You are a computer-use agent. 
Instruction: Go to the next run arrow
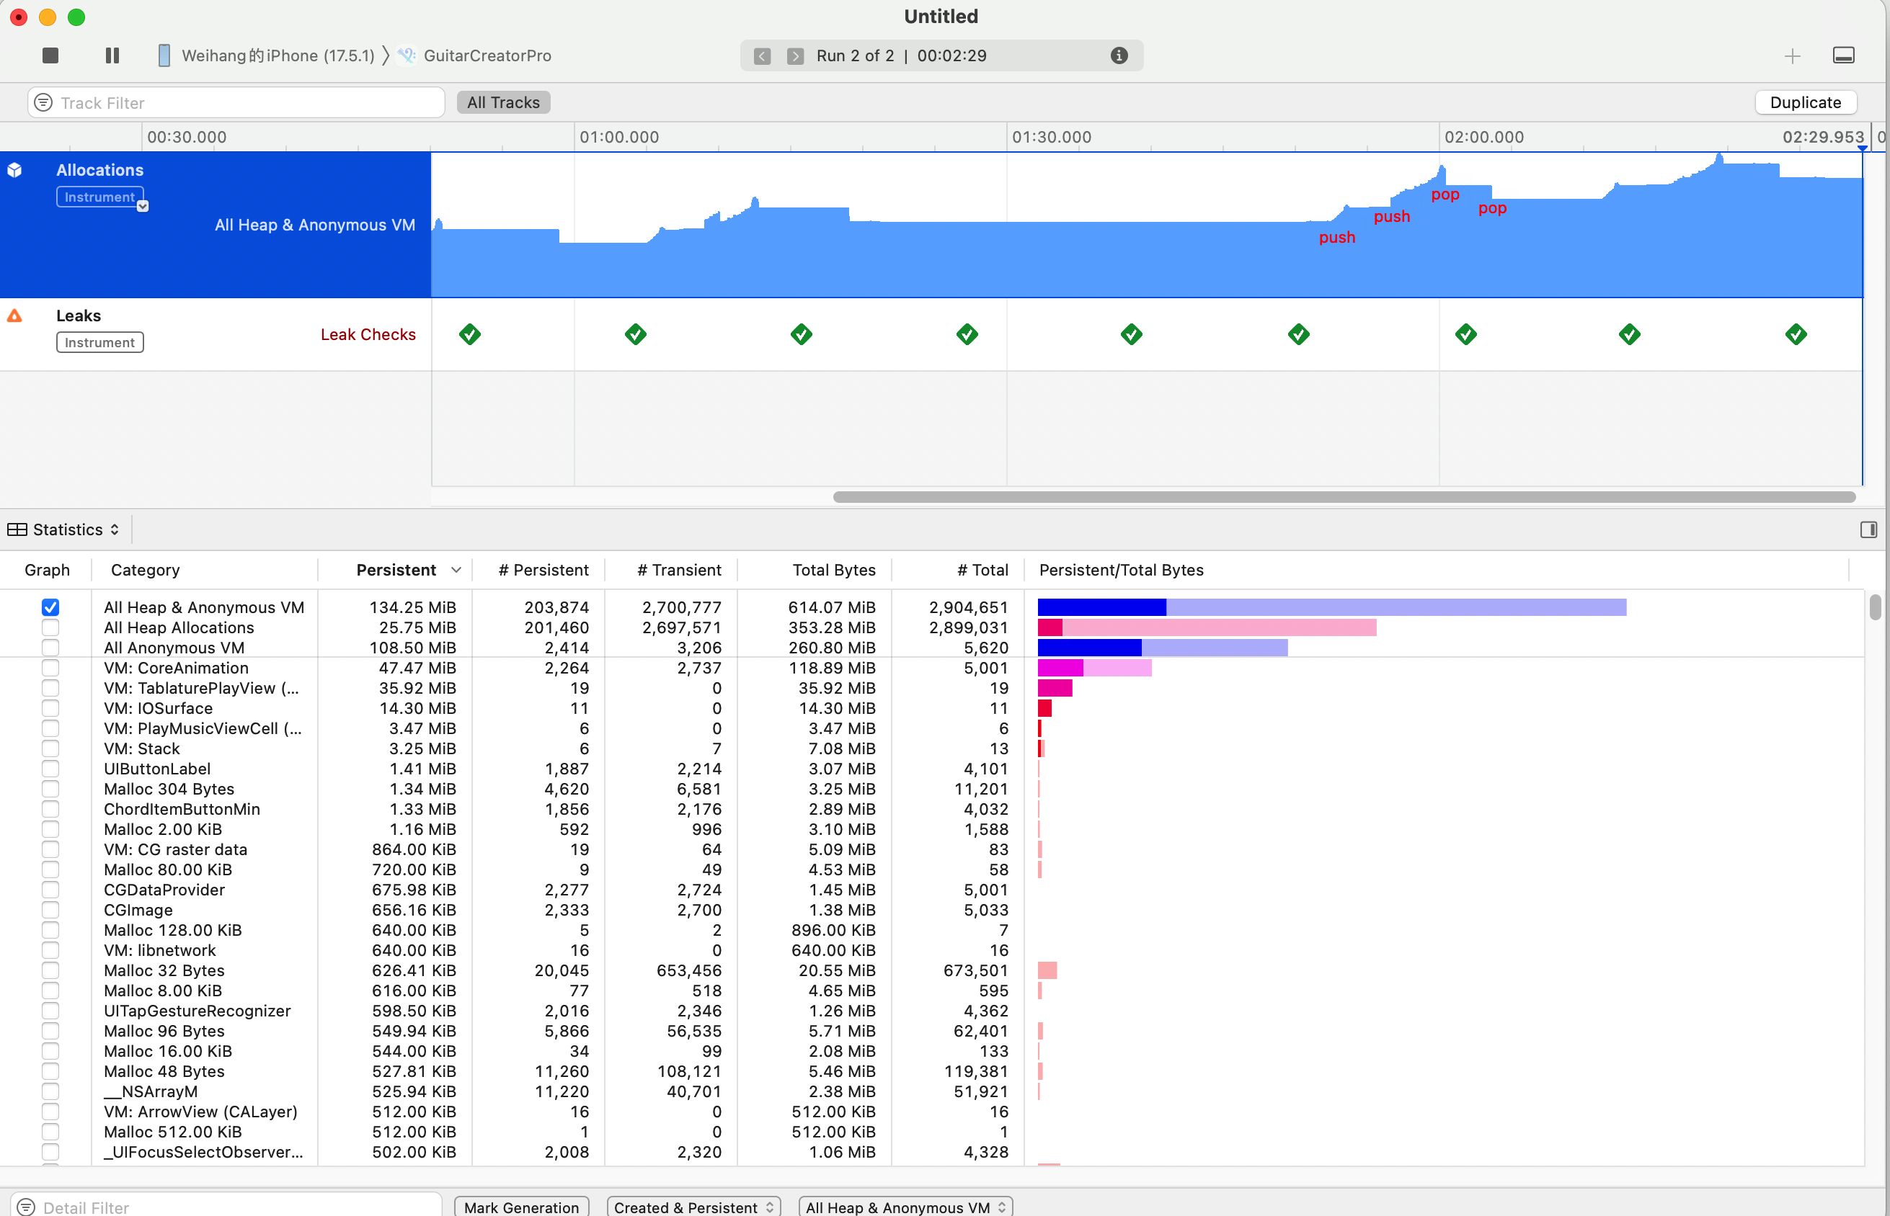(796, 56)
